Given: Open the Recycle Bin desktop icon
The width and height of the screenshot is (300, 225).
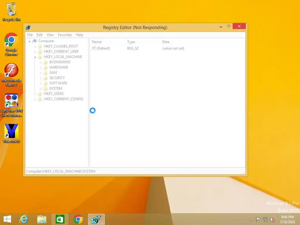Looking at the screenshot, I should [11, 12].
